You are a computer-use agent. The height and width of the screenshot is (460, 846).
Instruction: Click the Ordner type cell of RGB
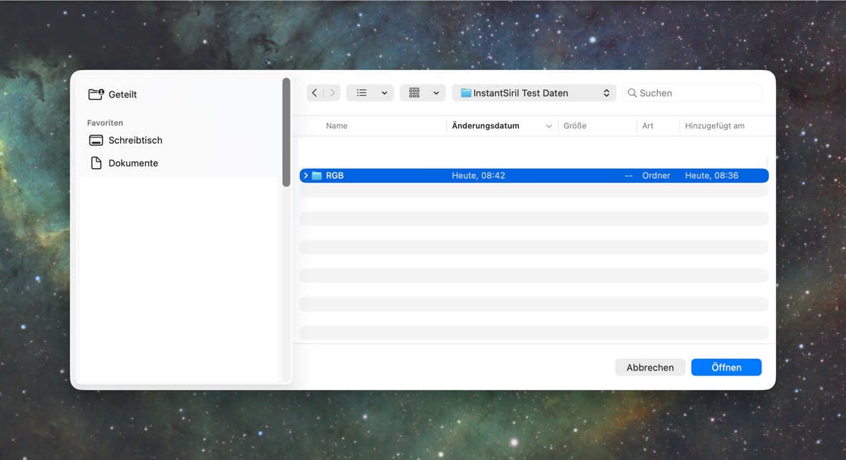(656, 175)
